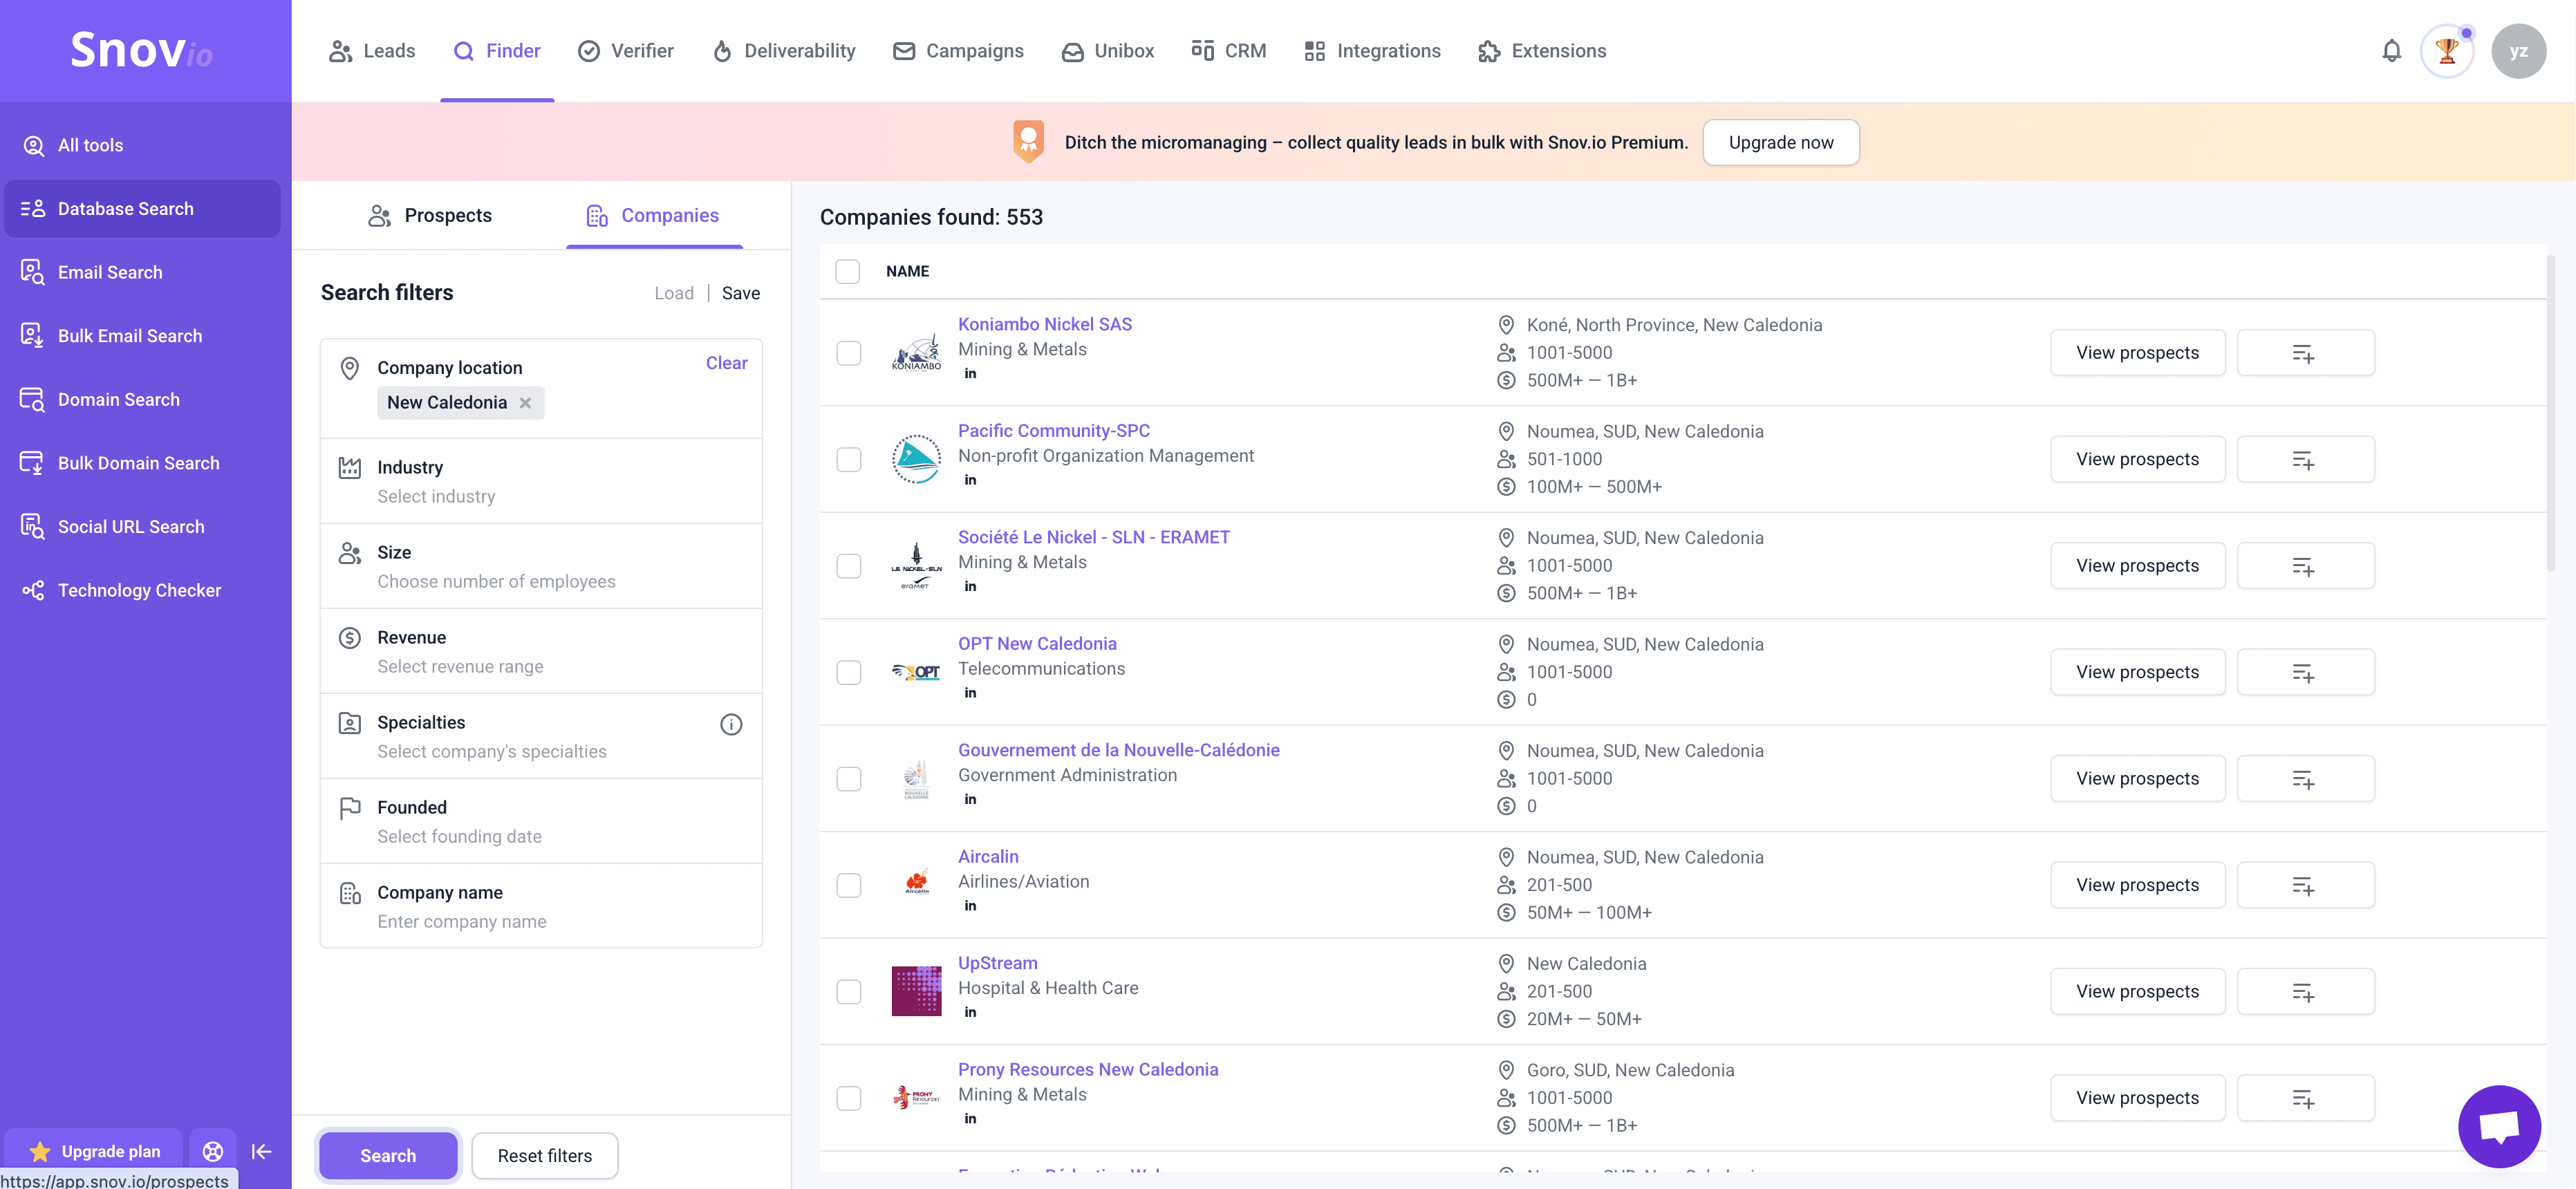Open the Technology Checker tool
The height and width of the screenshot is (1189, 2576).
click(x=138, y=590)
